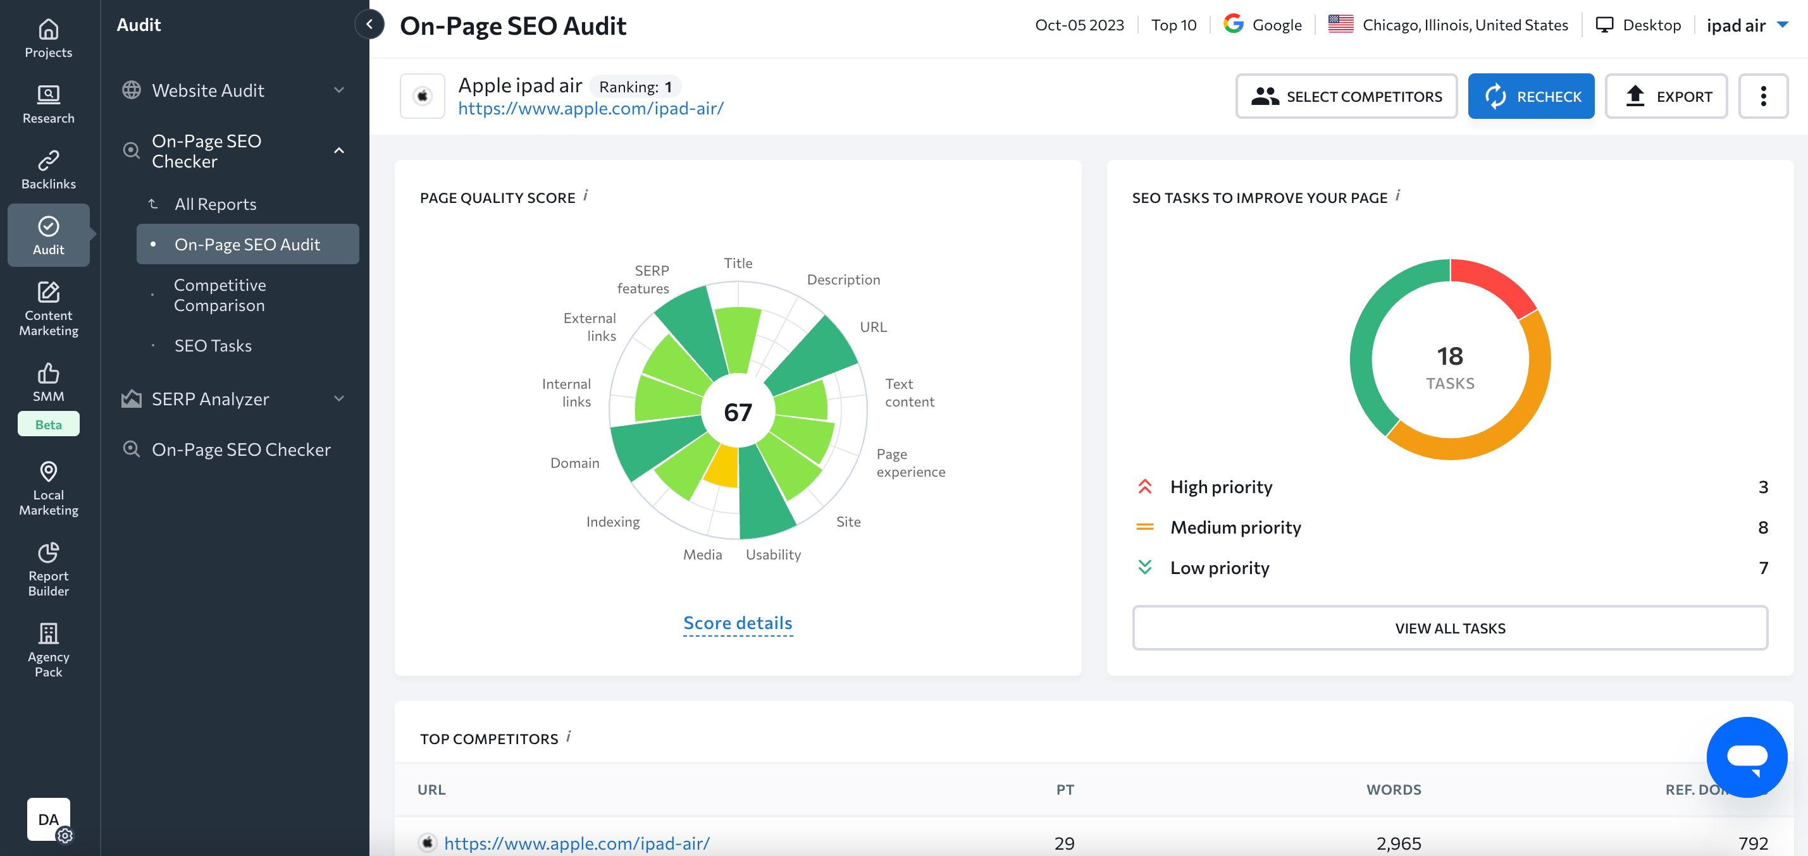Click the 67 score chart center
Image resolution: width=1808 pixels, height=856 pixels.
coord(738,412)
